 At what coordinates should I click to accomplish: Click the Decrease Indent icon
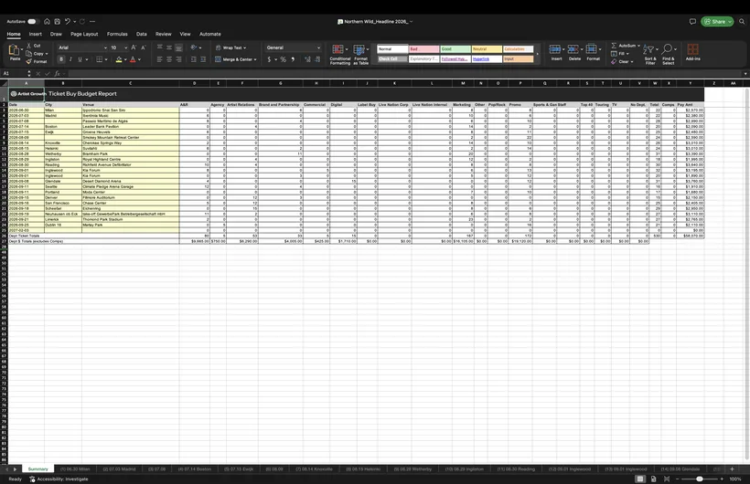coord(193,59)
